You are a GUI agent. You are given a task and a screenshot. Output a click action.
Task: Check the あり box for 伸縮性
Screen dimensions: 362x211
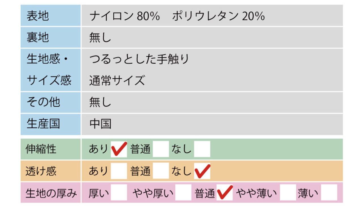119,149
